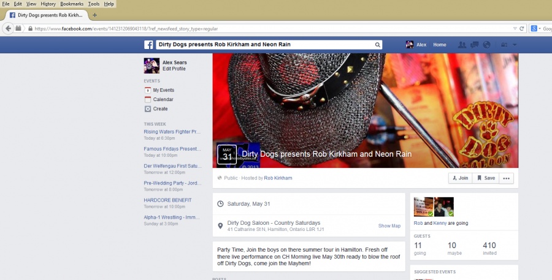Viewport: 552px width, 280px height.
Task: Open host Rob Kirkham's profile
Action: (278, 178)
